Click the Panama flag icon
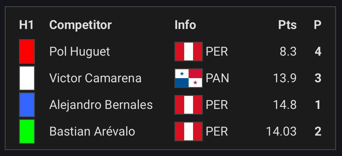This screenshot has height=156, width=342. pos(189,78)
